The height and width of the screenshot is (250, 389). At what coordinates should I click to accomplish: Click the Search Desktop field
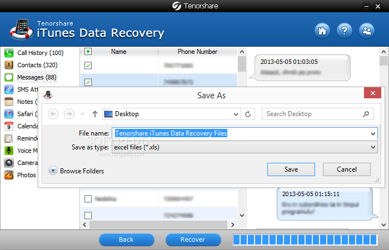coord(317,114)
